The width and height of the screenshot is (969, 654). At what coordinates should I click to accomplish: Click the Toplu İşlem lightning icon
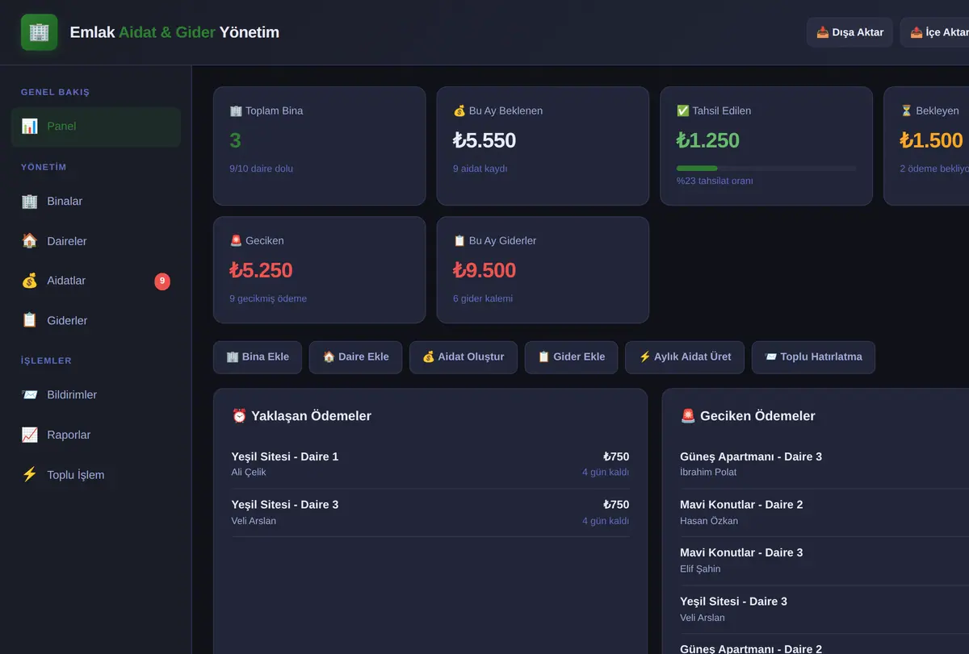click(x=30, y=474)
